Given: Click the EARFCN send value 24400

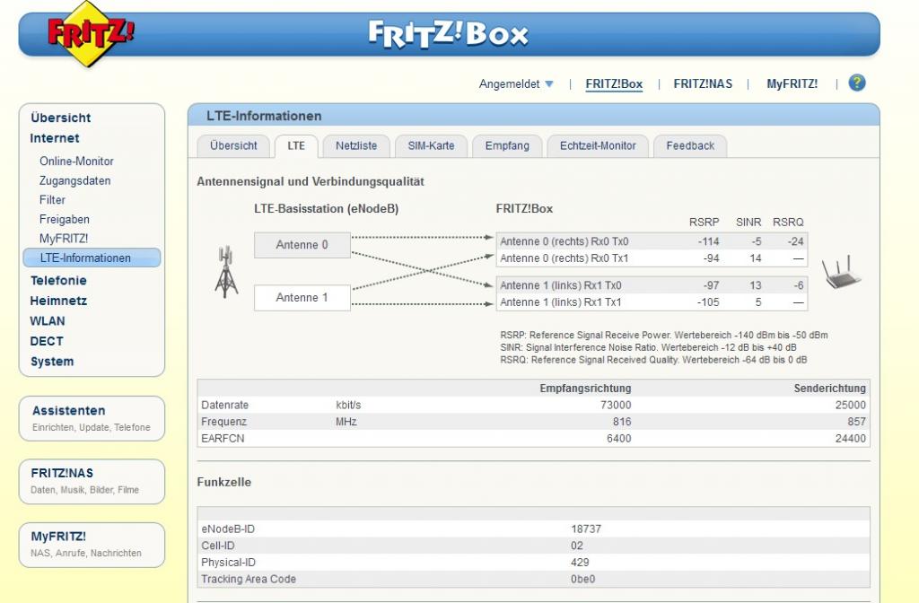Looking at the screenshot, I should 851,438.
